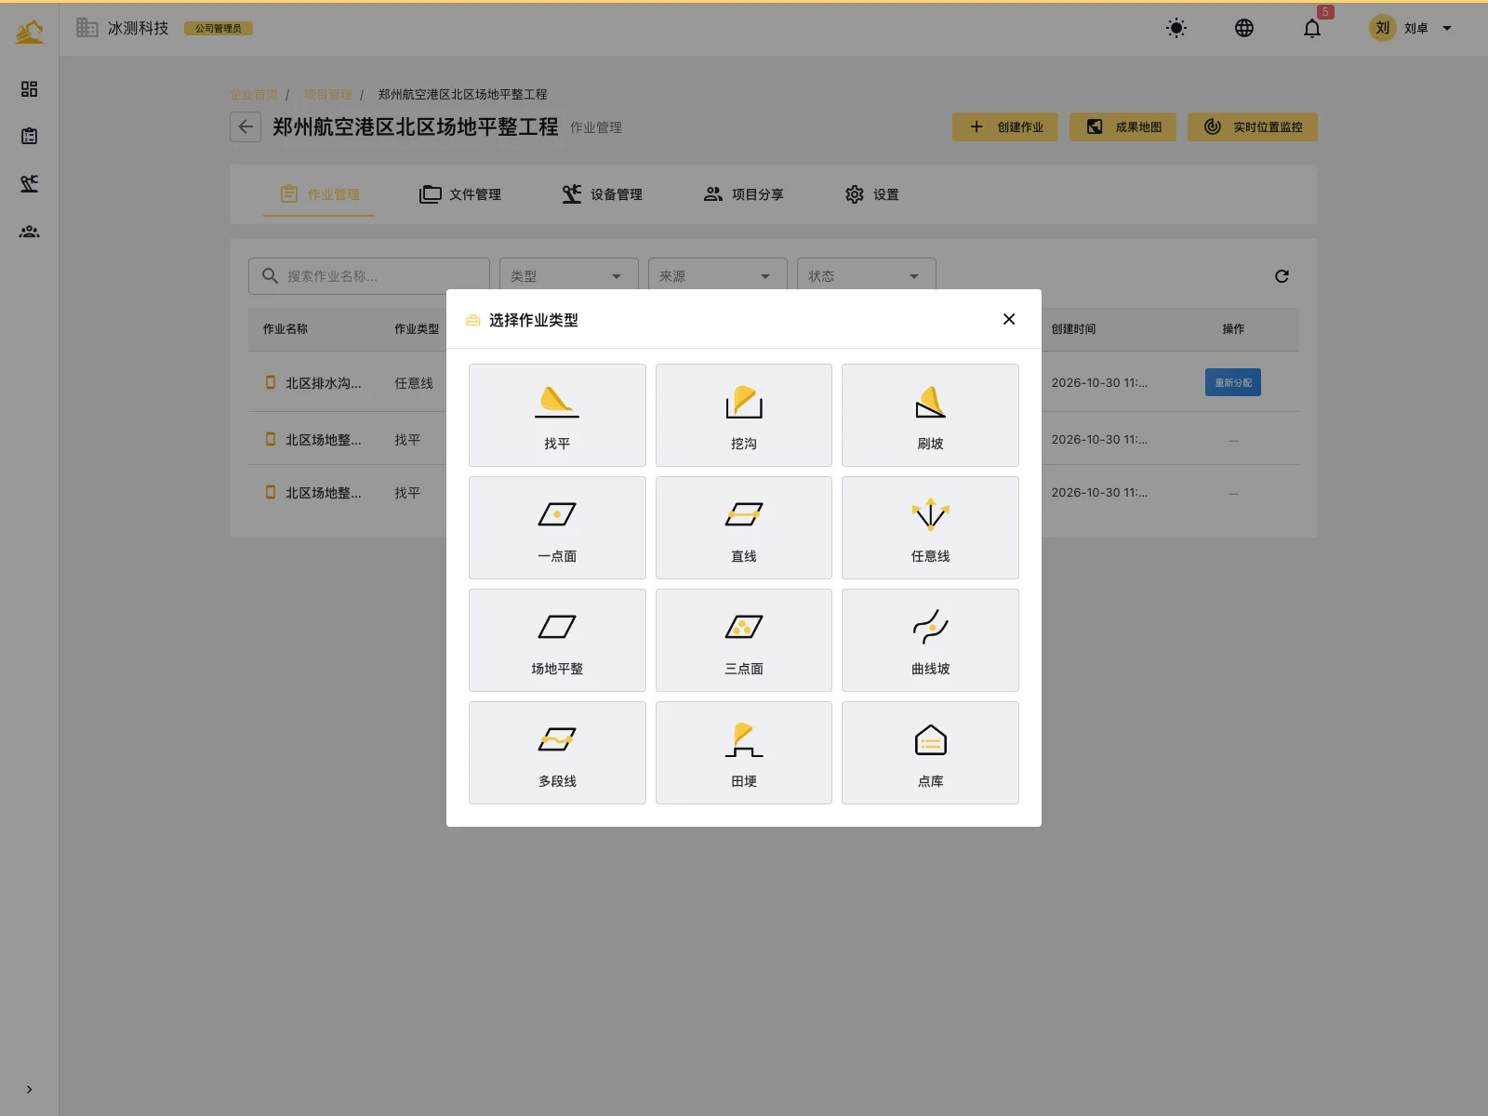Pick the 任意线 job type card
The height and width of the screenshot is (1116, 1488).
click(x=930, y=527)
